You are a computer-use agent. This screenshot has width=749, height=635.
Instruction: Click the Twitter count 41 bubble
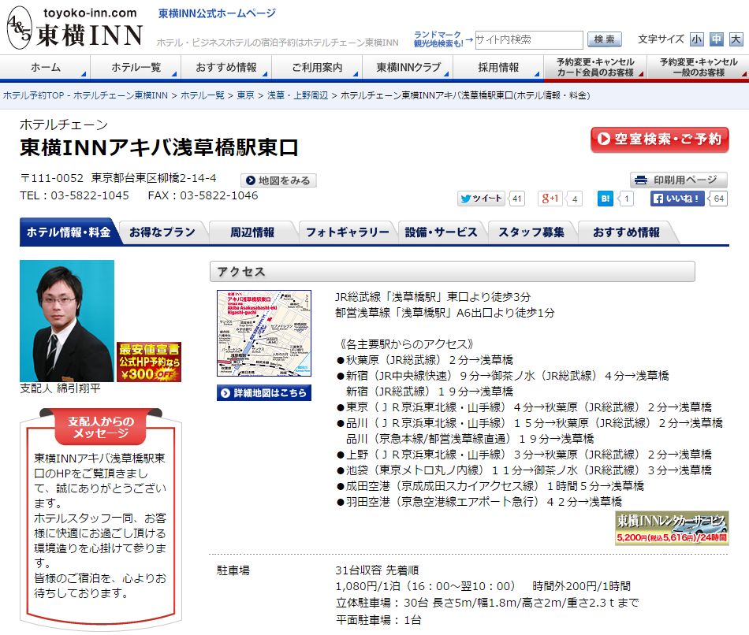(x=516, y=199)
